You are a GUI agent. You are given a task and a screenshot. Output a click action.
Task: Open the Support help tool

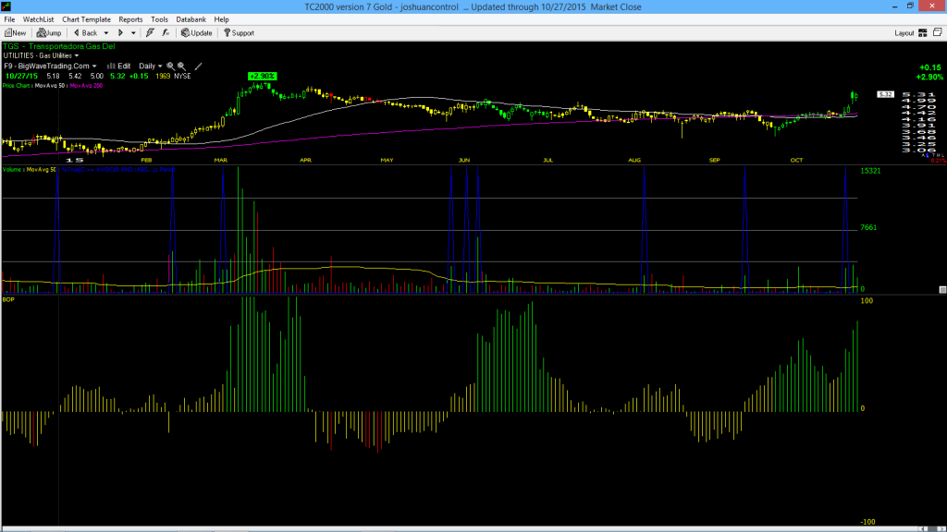coord(240,33)
